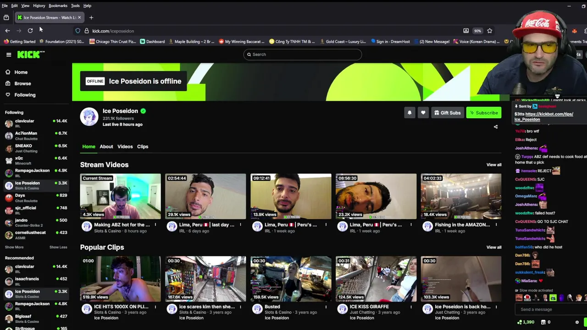Click the browser back arrow
This screenshot has height=330, width=587.
[x=7, y=31]
